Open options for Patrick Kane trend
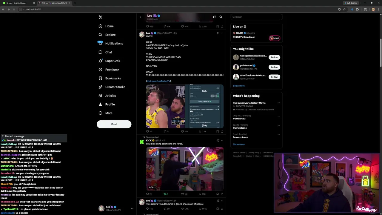 coord(279,125)
